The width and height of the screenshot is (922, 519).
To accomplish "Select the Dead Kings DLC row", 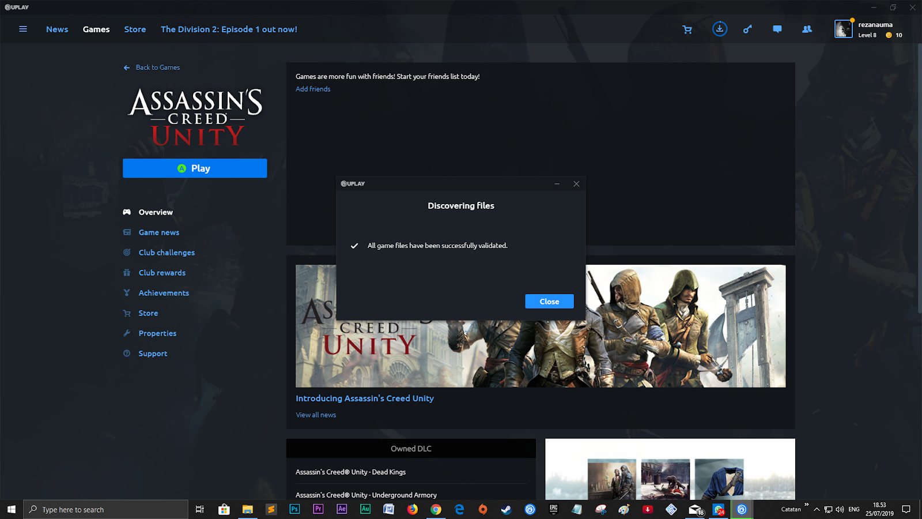I will [411, 472].
